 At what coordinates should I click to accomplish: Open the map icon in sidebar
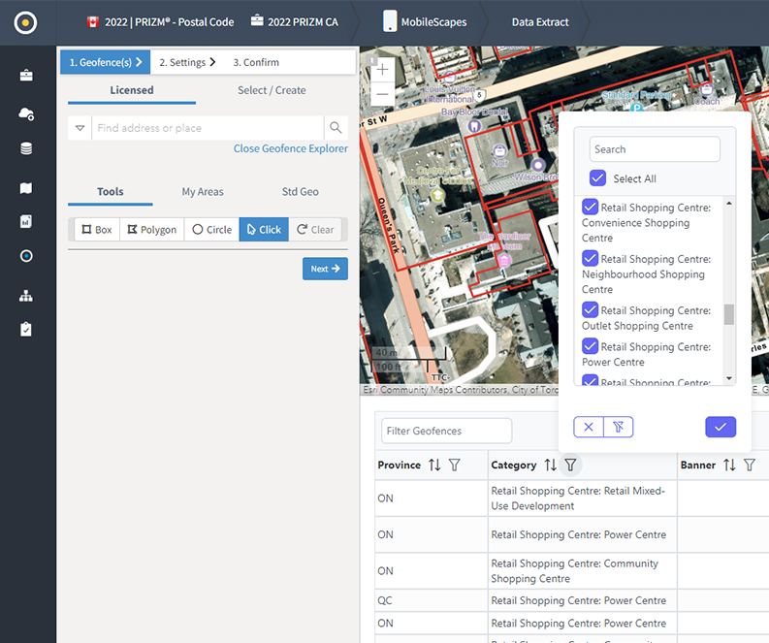[x=26, y=188]
